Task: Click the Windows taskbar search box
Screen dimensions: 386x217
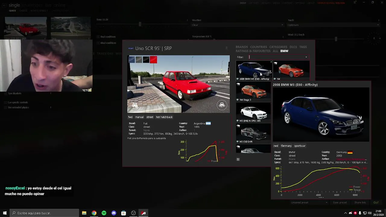Action: pyautogui.click(x=44, y=213)
